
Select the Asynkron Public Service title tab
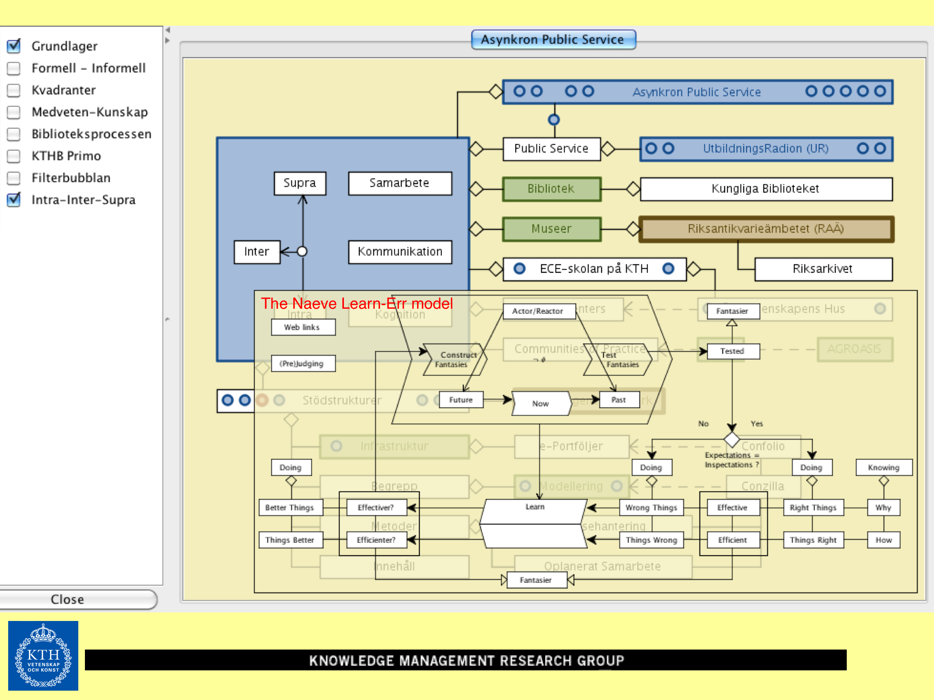553,40
